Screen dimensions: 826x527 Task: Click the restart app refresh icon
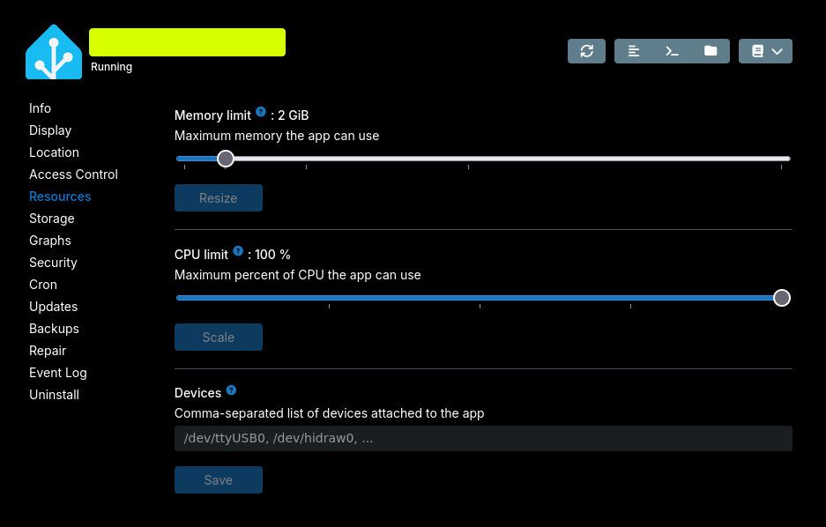tap(587, 51)
